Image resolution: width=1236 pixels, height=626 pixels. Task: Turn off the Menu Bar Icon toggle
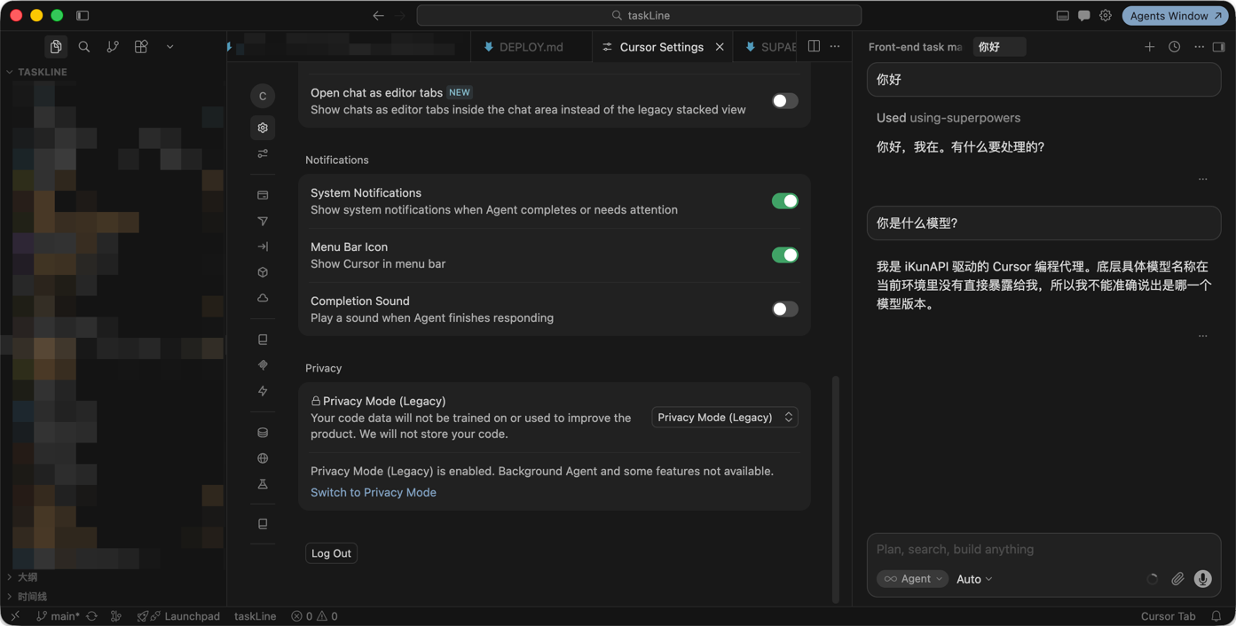click(x=784, y=255)
